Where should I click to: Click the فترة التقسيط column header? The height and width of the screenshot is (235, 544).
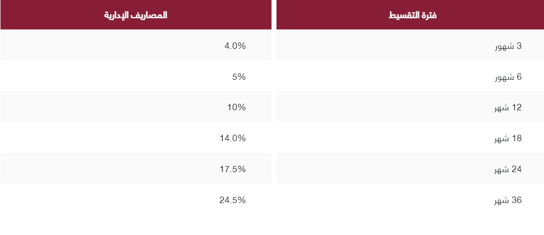412,15
